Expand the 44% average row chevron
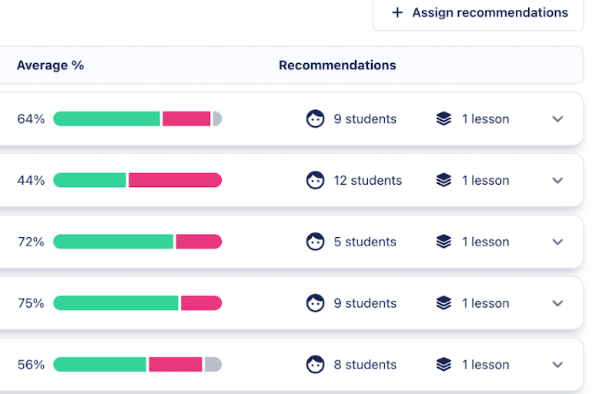Image resolution: width=616 pixels, height=394 pixels. [558, 180]
